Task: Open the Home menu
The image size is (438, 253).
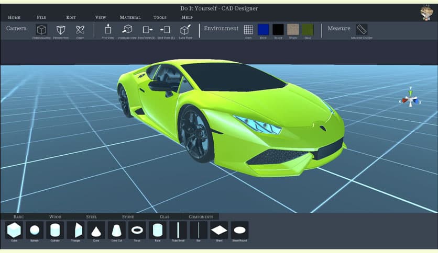Action: pos(14,17)
